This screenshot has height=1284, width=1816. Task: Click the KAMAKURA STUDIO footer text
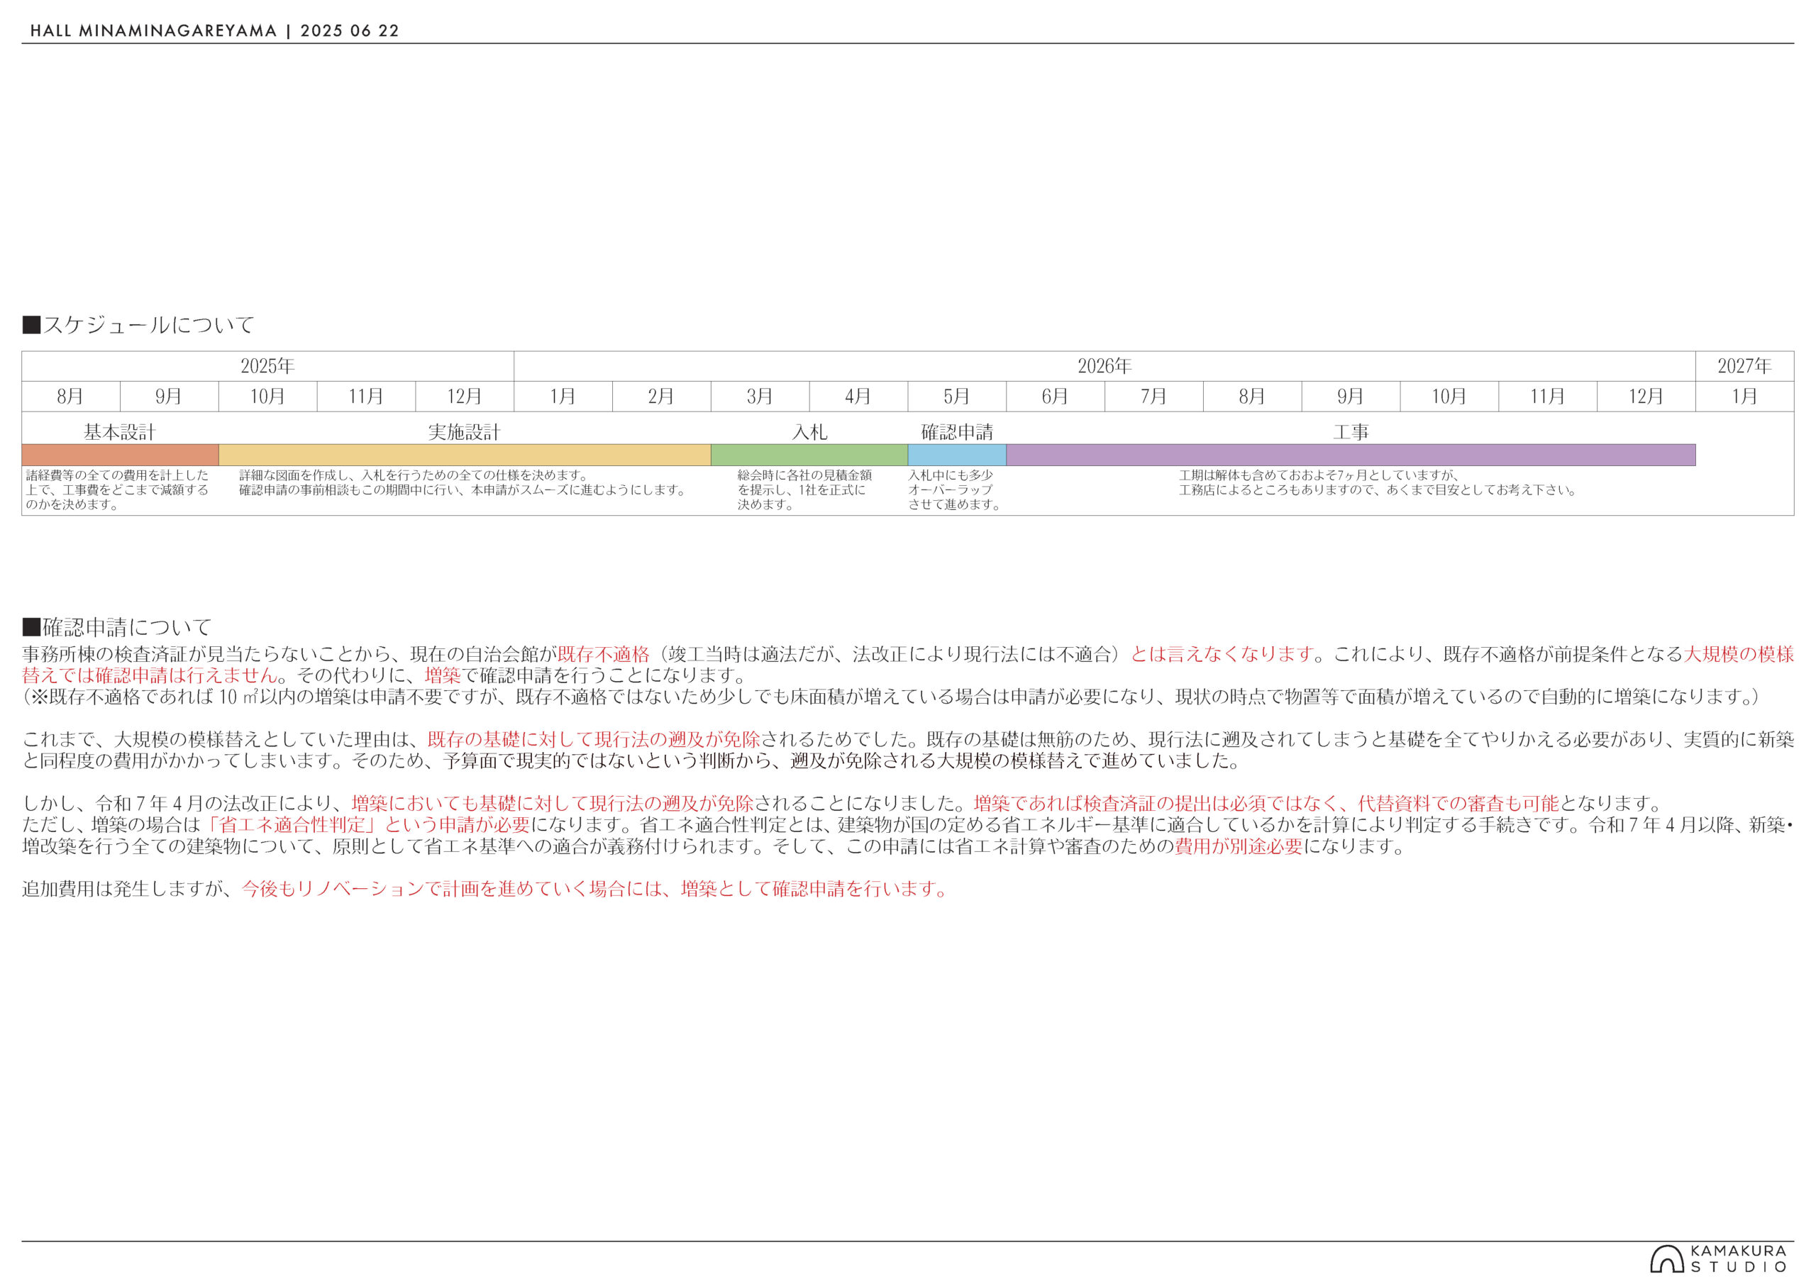coord(1738,1258)
